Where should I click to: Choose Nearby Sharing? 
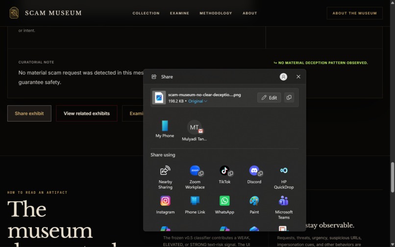pos(165,177)
